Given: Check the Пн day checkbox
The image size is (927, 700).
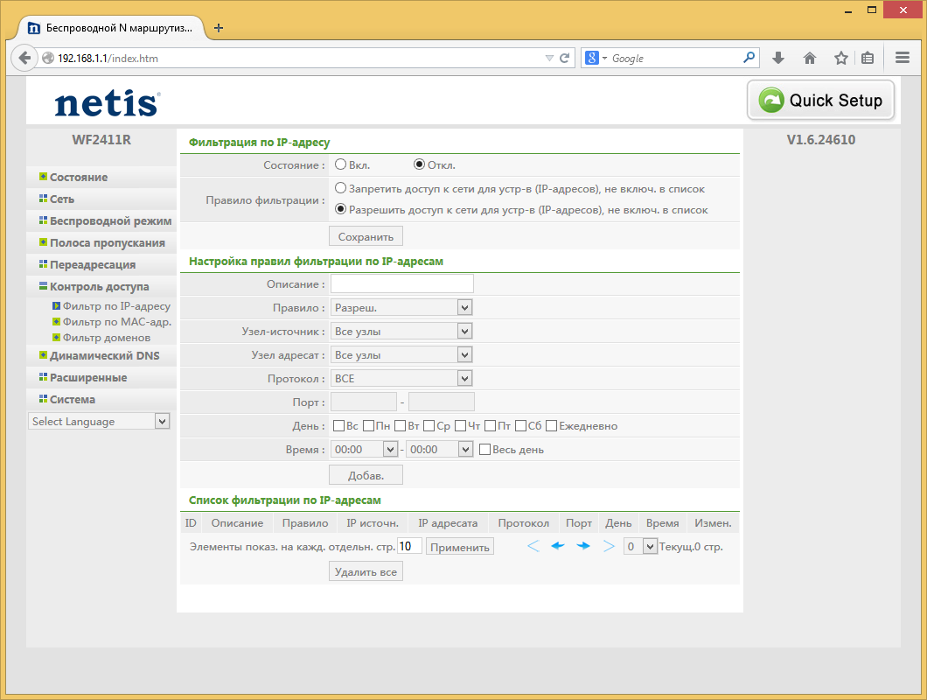Looking at the screenshot, I should pos(368,425).
